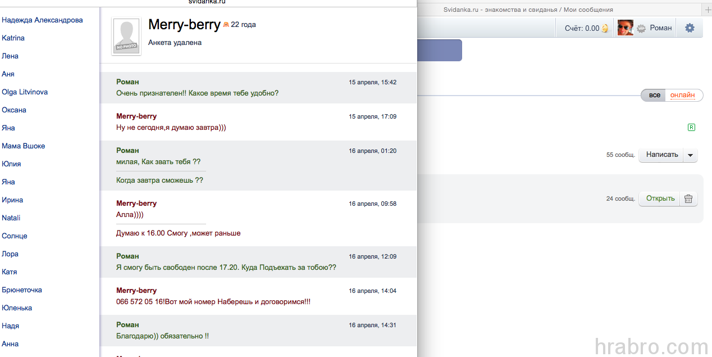Open the settings gear icon
The image size is (712, 357).
(690, 28)
